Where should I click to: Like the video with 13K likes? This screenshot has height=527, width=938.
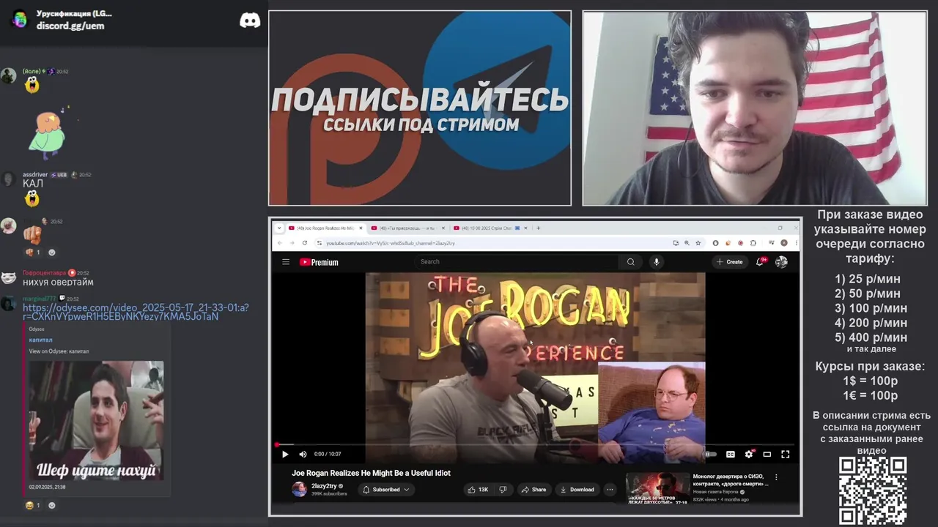click(x=478, y=490)
